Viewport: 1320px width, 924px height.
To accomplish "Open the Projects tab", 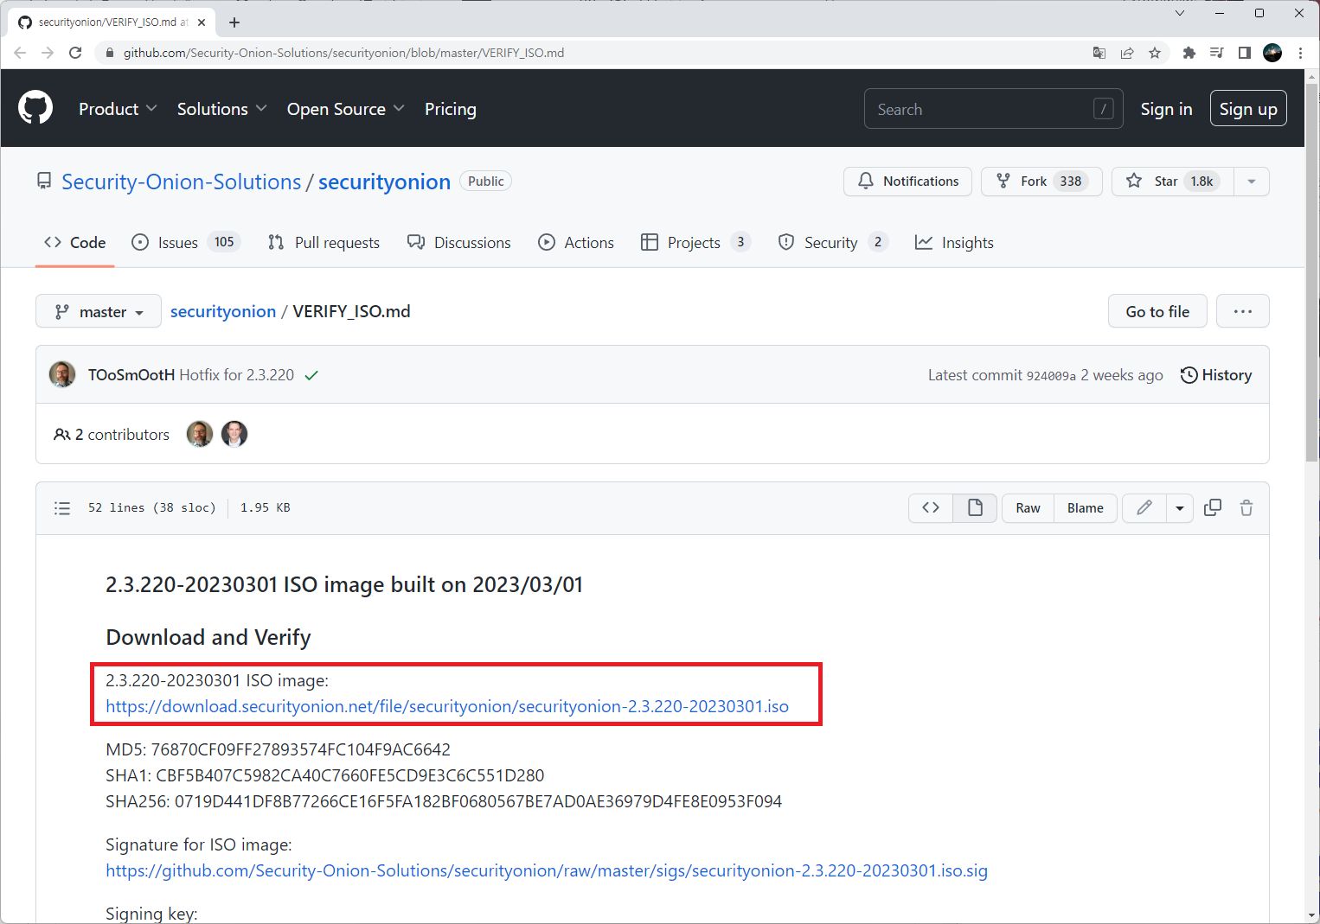I will [x=695, y=243].
